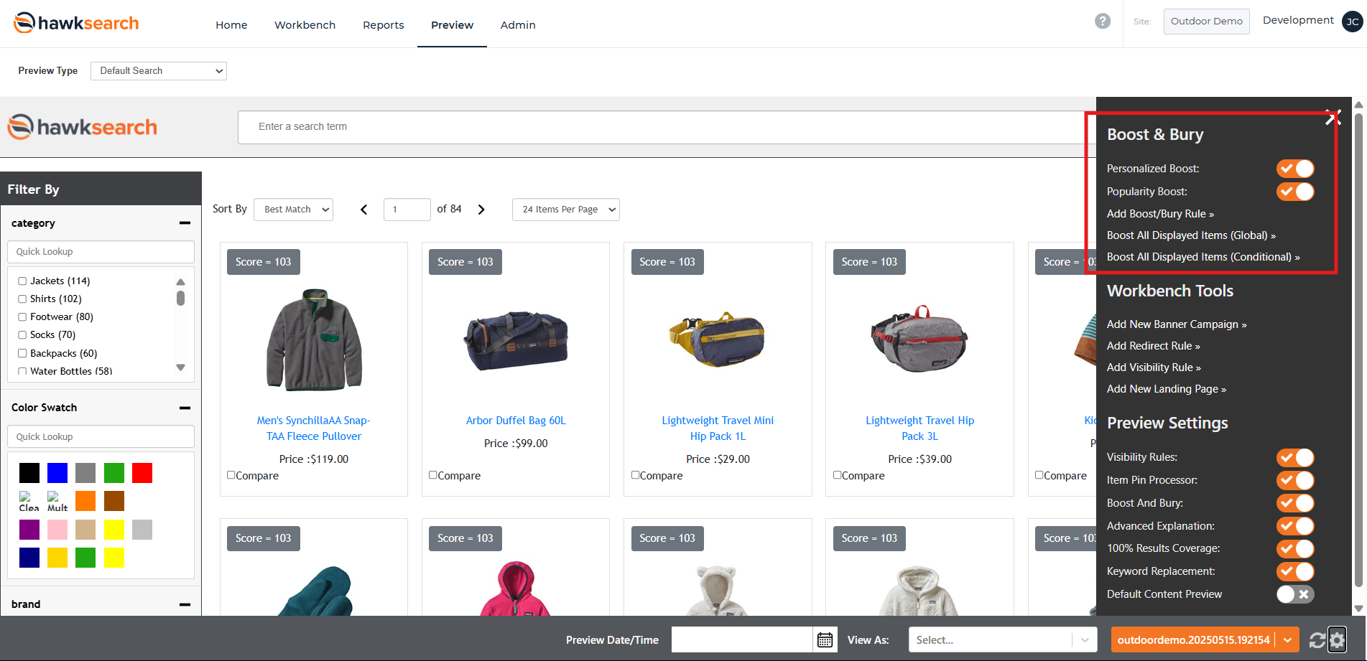The height and width of the screenshot is (661, 1367).
Task: Open the Home menu
Action: pyautogui.click(x=231, y=25)
